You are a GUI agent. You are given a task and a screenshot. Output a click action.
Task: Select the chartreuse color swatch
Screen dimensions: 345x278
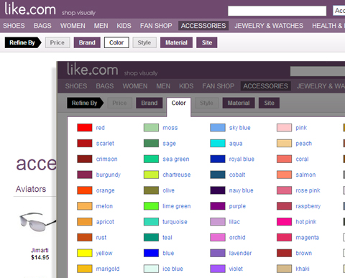(x=151, y=175)
